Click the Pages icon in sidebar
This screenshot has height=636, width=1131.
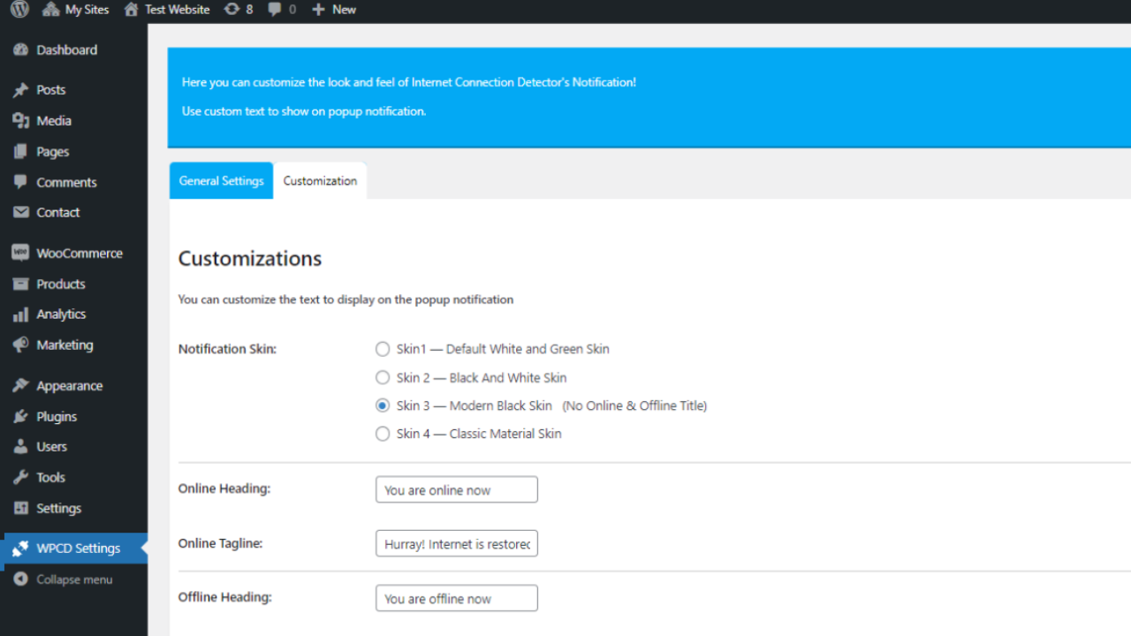click(21, 152)
